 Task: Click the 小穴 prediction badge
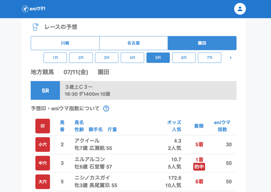[43, 145]
